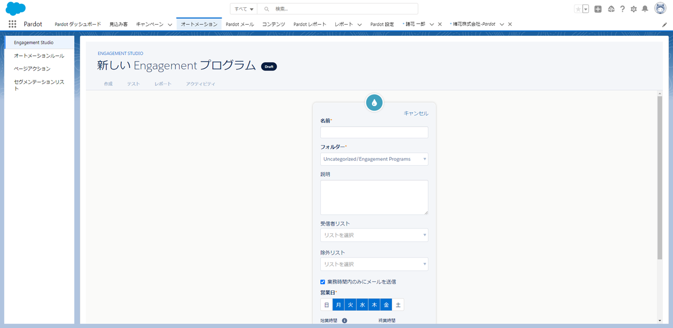
Task: Open the コンテンツ tab
Action: pos(274,24)
